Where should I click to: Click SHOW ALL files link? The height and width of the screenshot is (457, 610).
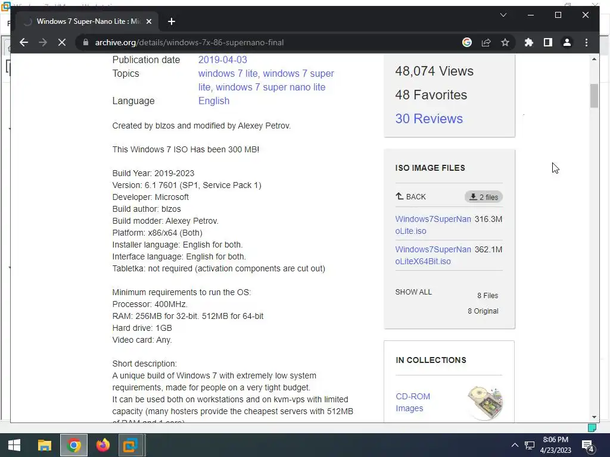[x=413, y=292]
